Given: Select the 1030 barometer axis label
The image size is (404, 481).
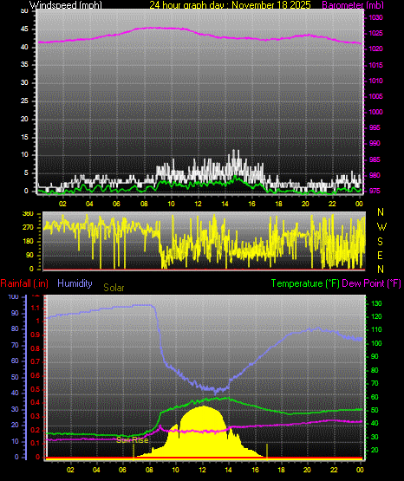Looking at the screenshot, I should click(x=375, y=18).
